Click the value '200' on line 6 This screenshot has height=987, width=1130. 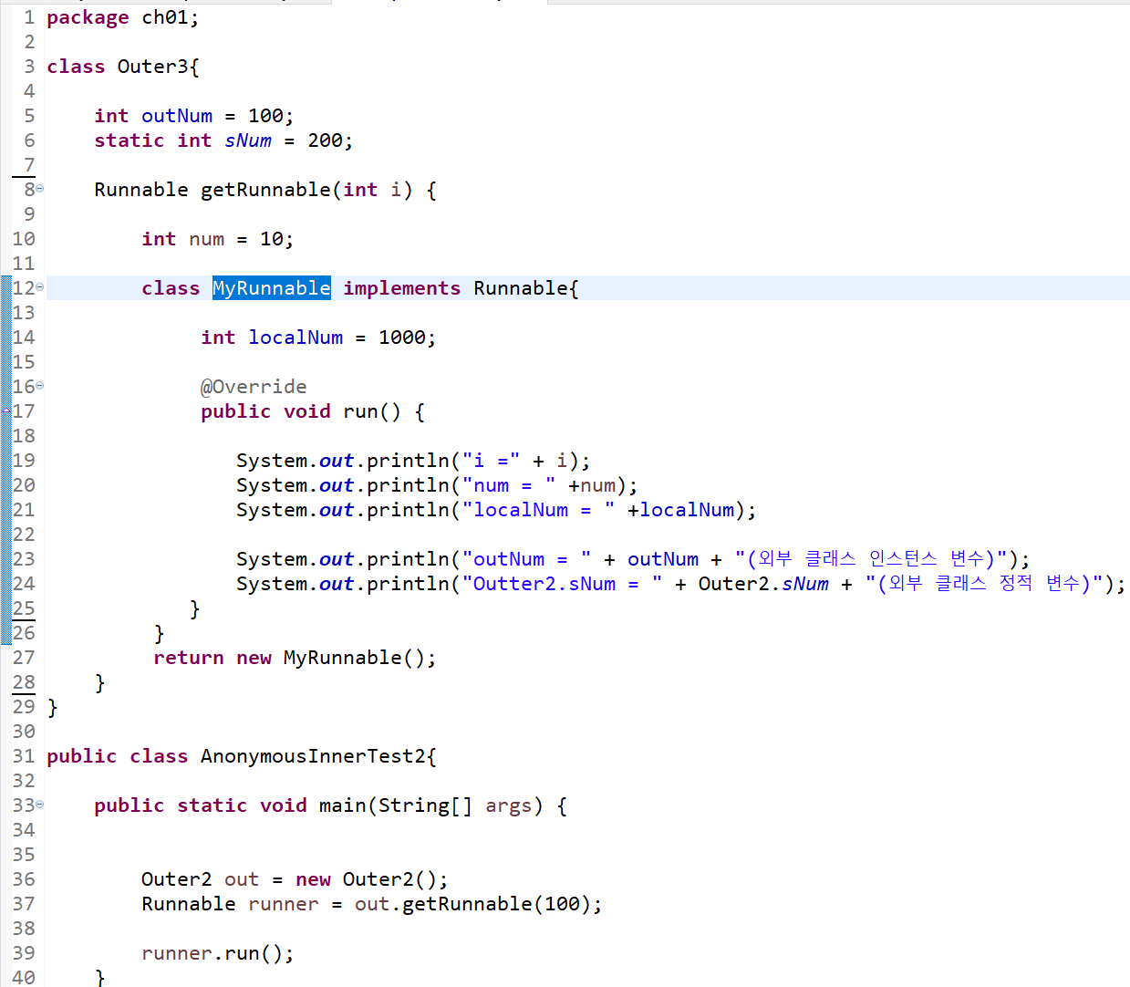(x=325, y=140)
